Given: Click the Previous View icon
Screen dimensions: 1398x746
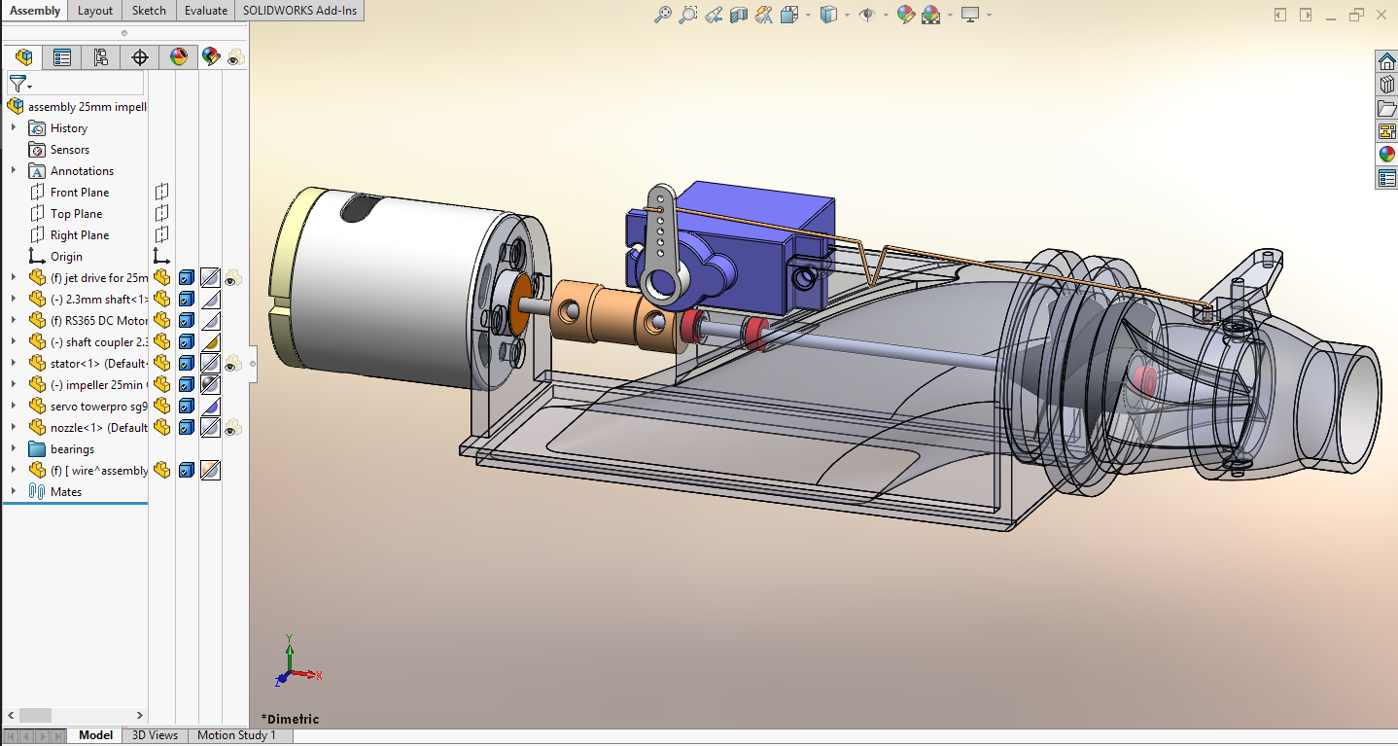Looking at the screenshot, I should (x=714, y=15).
